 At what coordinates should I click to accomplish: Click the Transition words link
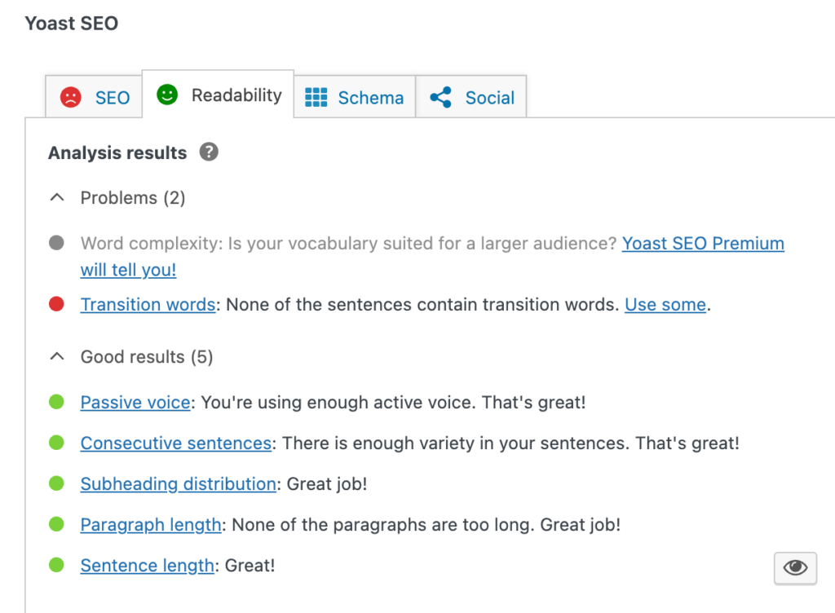coord(148,305)
